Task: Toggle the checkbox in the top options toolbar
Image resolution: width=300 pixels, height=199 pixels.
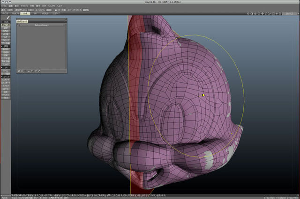Action: coord(56,10)
